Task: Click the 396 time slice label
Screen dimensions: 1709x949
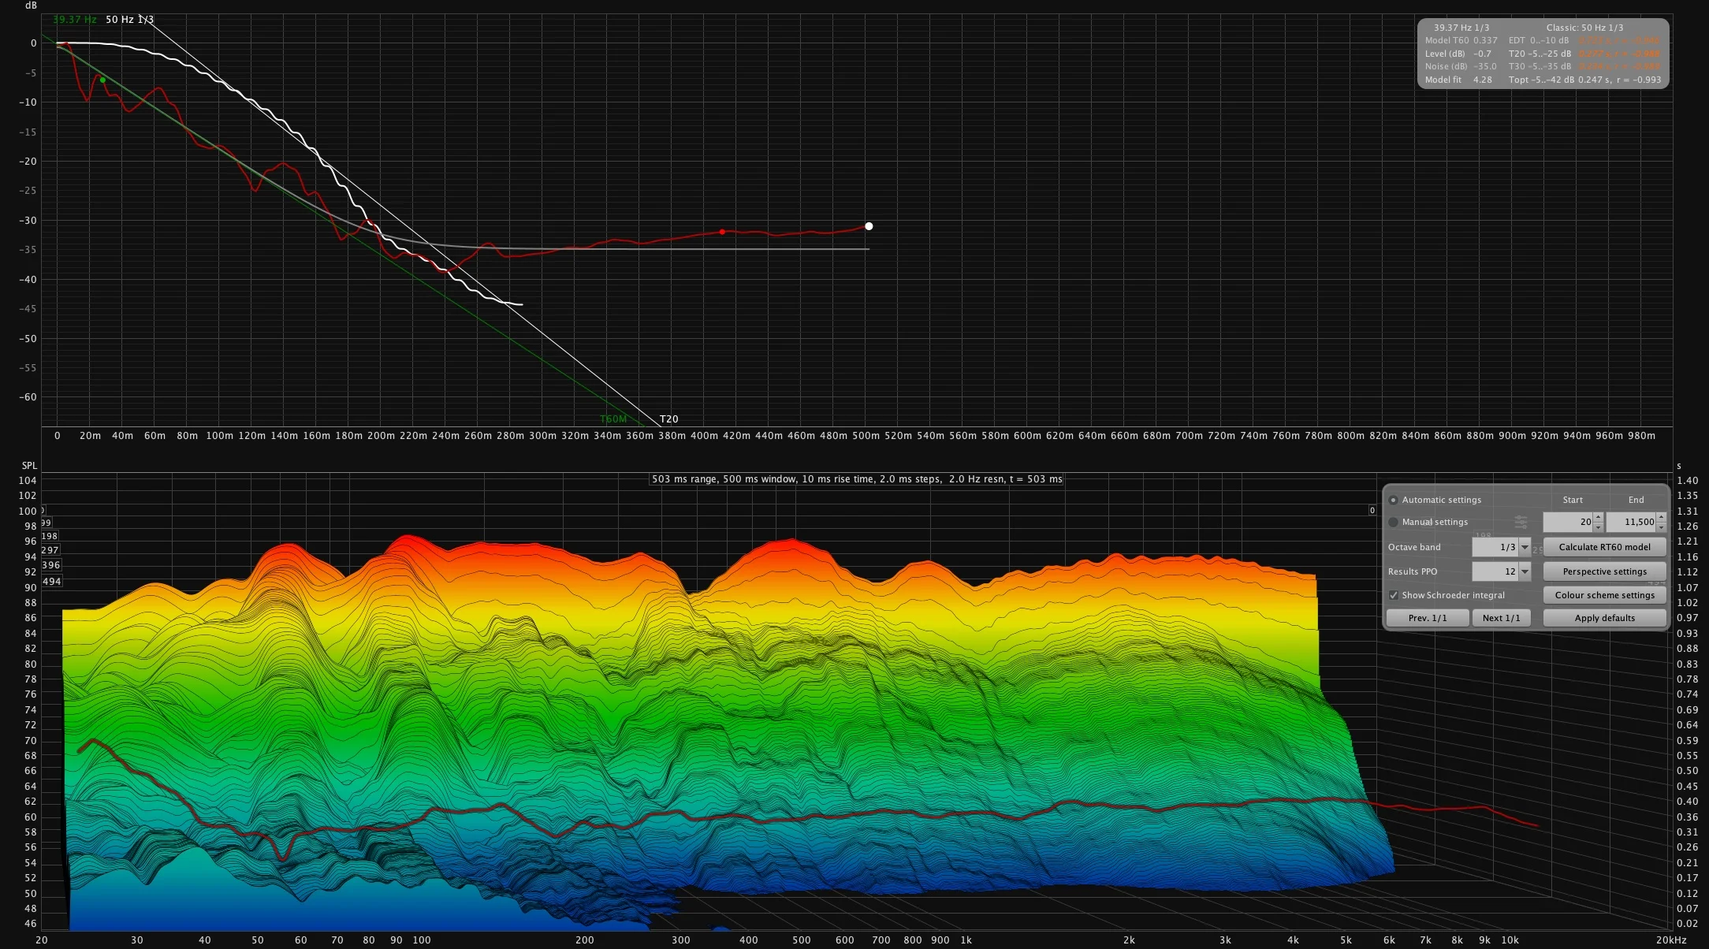Action: click(51, 565)
